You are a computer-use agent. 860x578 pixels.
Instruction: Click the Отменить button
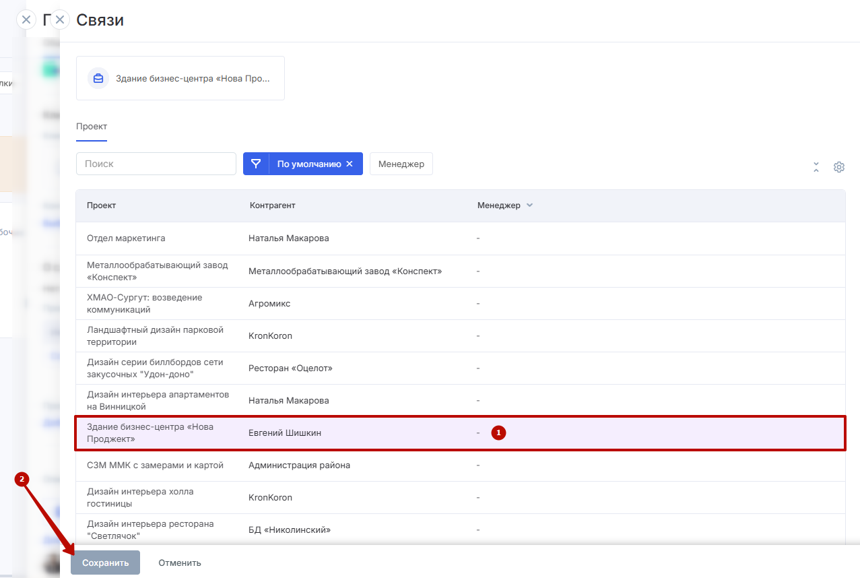tap(180, 563)
